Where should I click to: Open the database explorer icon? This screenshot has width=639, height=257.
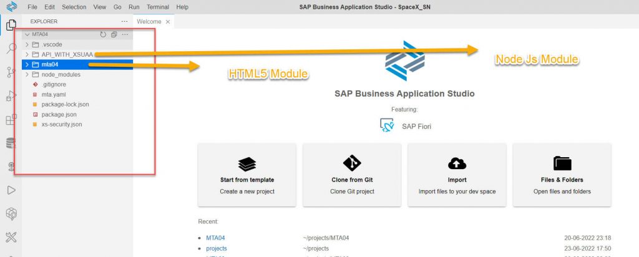coord(11,143)
